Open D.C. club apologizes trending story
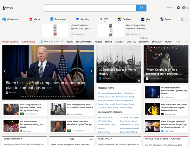Image resolution: width=190 pixels, height=146 pixels. click(117, 93)
